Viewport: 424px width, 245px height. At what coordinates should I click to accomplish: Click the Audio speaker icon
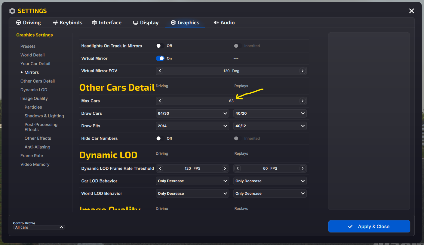pos(216,22)
